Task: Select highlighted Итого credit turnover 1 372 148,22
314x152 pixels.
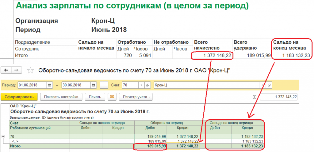Action: point(183,146)
